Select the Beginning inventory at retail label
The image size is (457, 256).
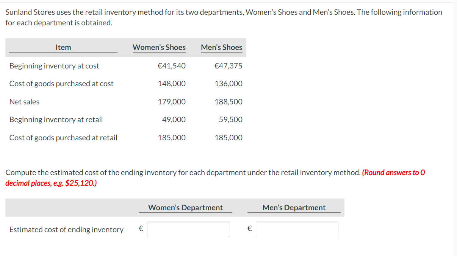(x=56, y=119)
